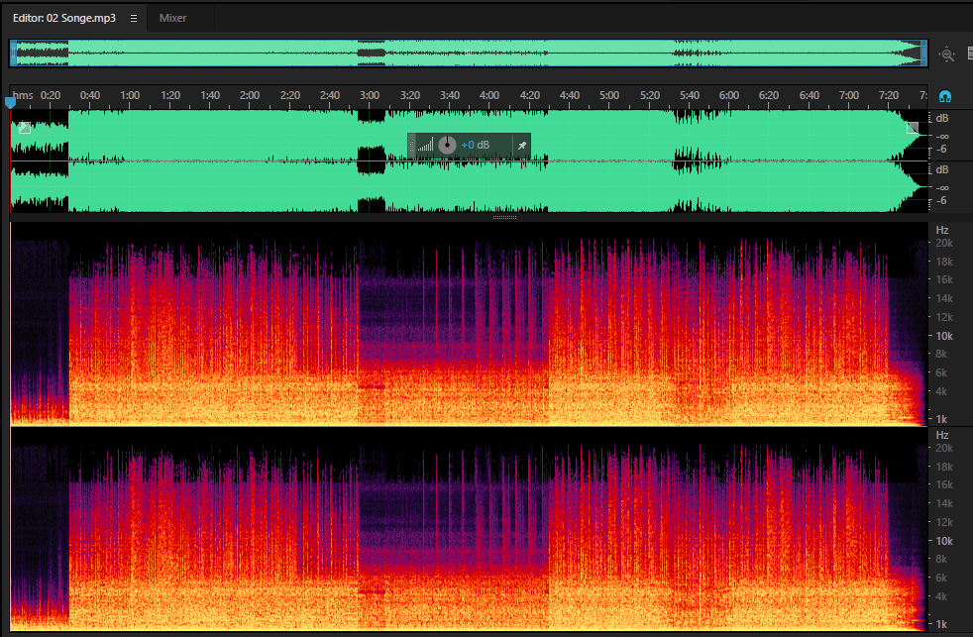Click the +0 dB value in HUD

click(x=476, y=146)
